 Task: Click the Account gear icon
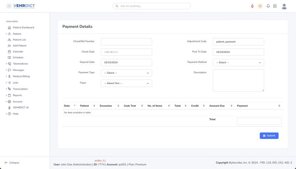10,101
